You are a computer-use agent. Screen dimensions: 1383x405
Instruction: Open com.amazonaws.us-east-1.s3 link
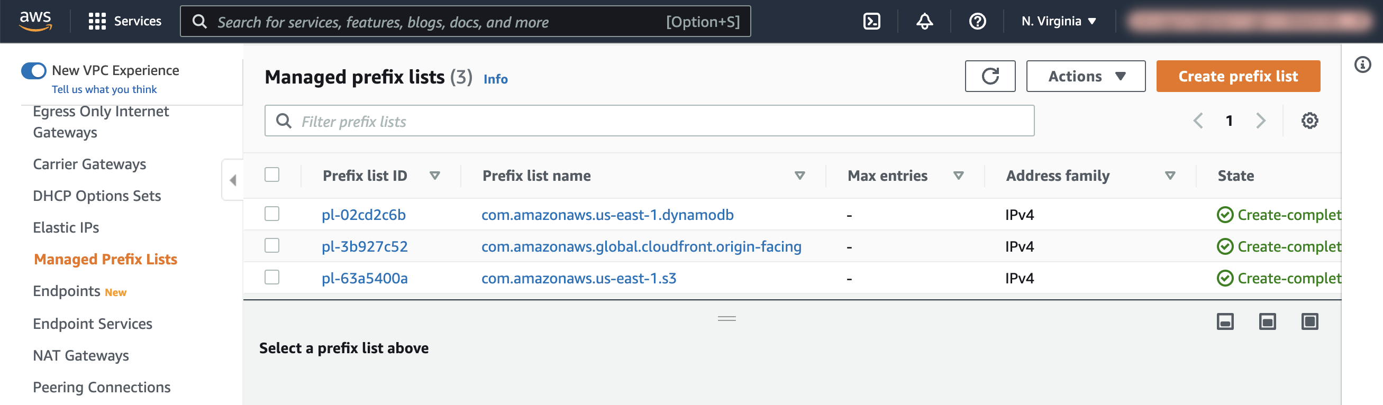(x=578, y=278)
